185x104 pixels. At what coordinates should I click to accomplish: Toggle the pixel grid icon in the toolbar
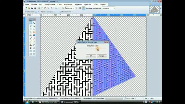(x=80, y=8)
